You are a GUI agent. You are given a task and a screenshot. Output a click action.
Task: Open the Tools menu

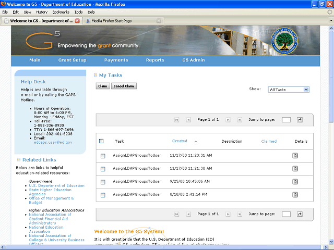[x=78, y=12]
